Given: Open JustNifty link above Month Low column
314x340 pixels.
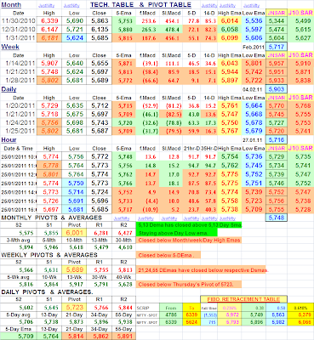Looking at the screenshot, I should pyautogui.click(x=71, y=5).
